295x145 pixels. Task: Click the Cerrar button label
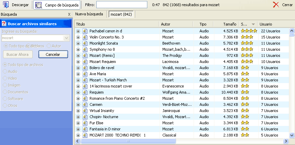pyautogui.click(x=287, y=5)
